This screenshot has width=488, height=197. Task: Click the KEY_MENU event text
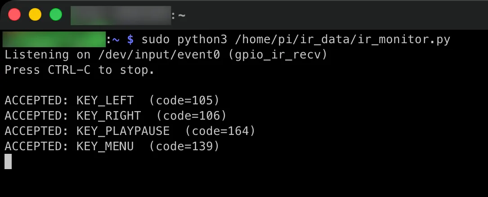pos(105,146)
